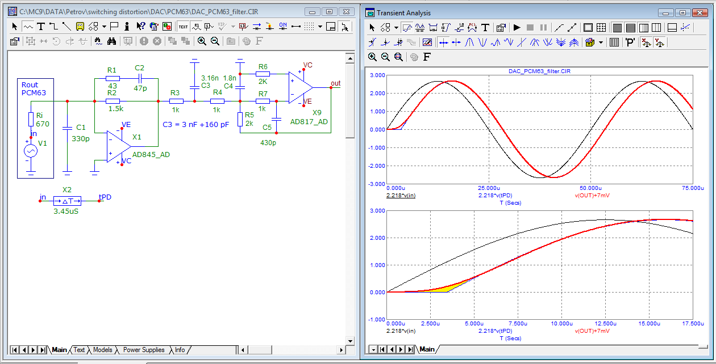Viewport: 716px width, 364px height.
Task: Select the Flag mode tool
Action: tap(114, 27)
